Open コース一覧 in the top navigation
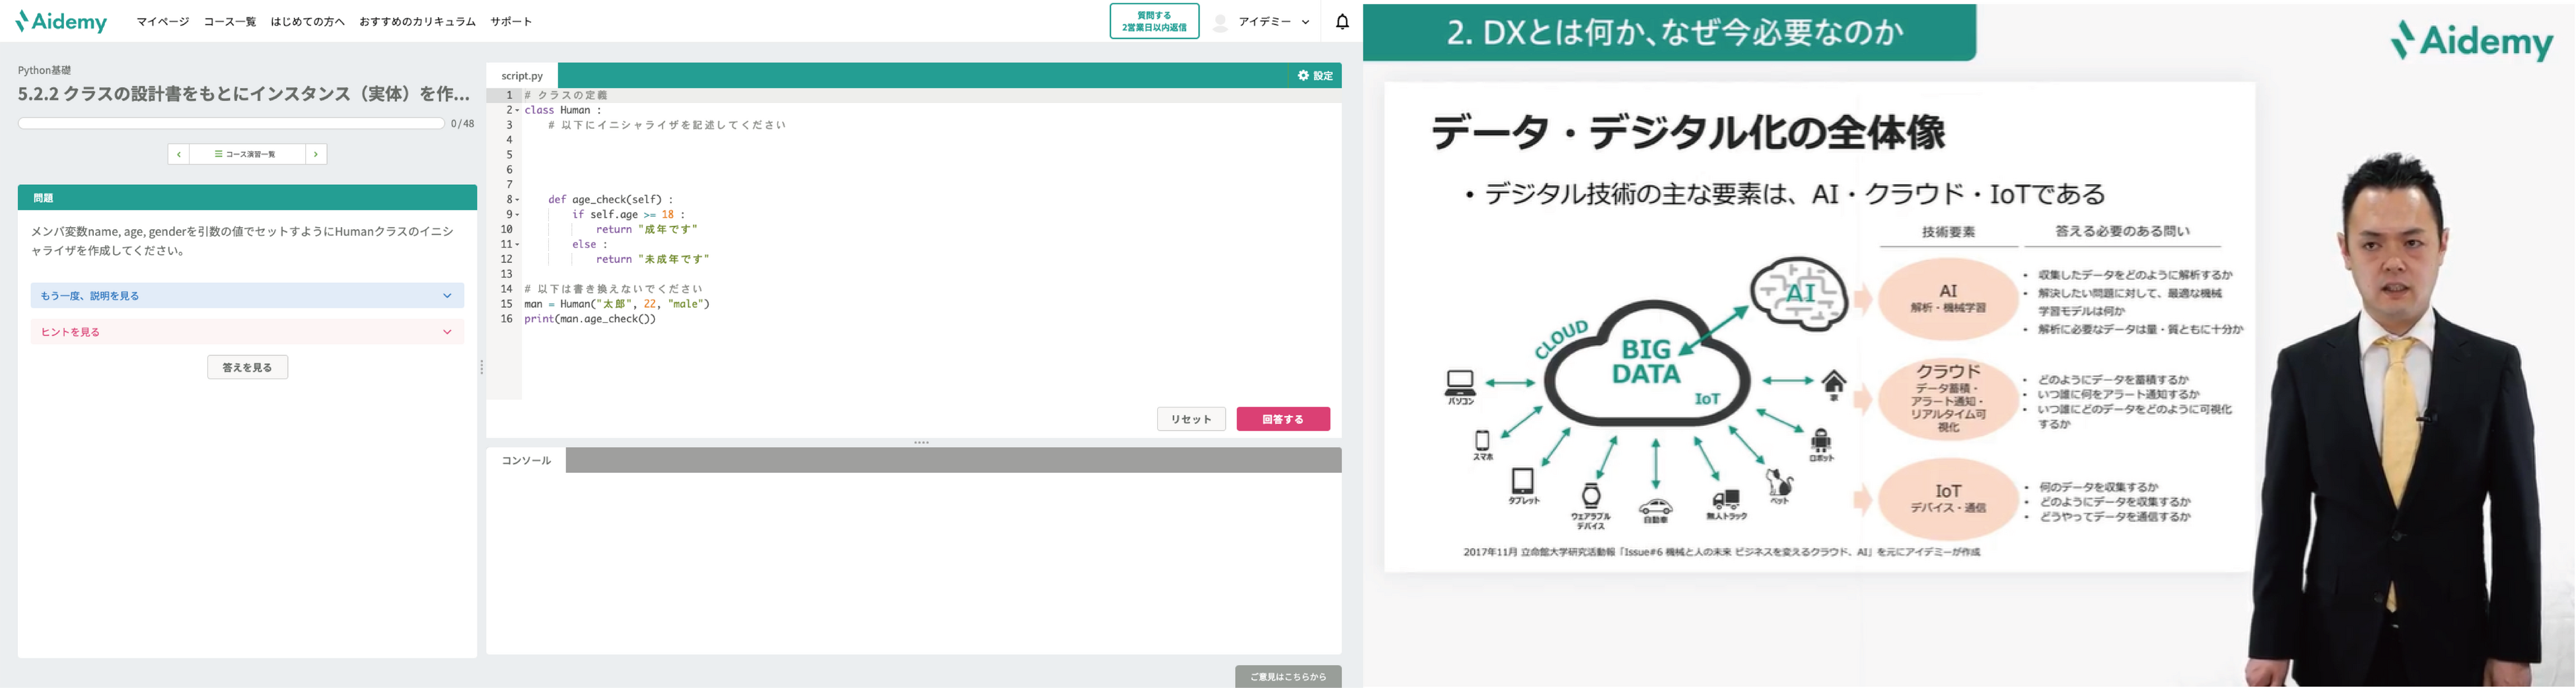The width and height of the screenshot is (2576, 688). pos(230,20)
